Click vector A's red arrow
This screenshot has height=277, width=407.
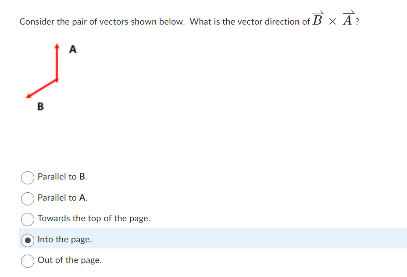57,61
